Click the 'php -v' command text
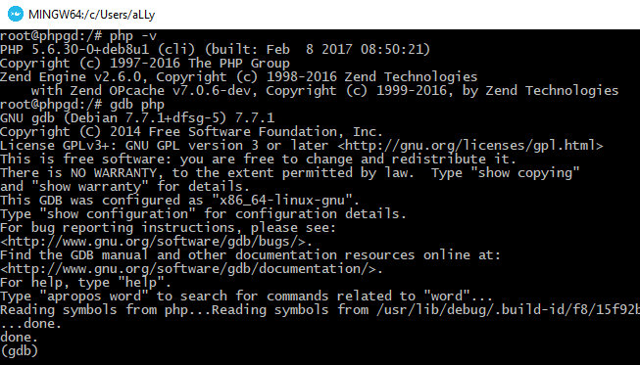This screenshot has height=365, width=640. coord(133,36)
